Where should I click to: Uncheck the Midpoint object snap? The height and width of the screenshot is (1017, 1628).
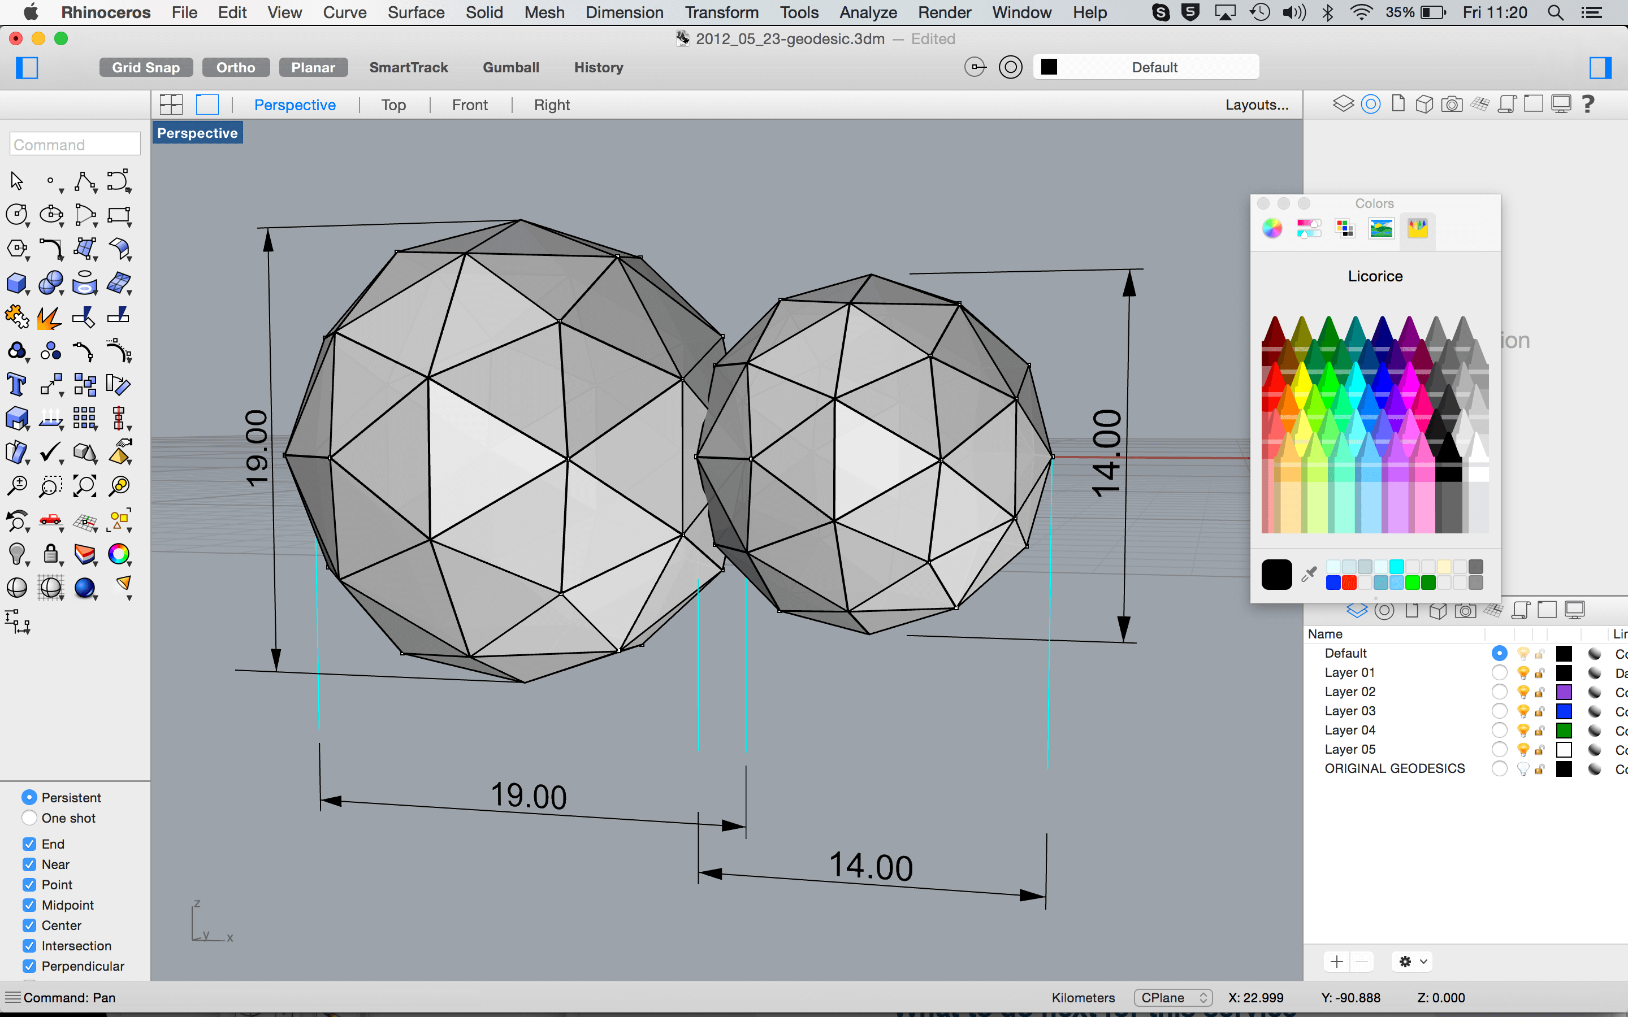[29, 905]
